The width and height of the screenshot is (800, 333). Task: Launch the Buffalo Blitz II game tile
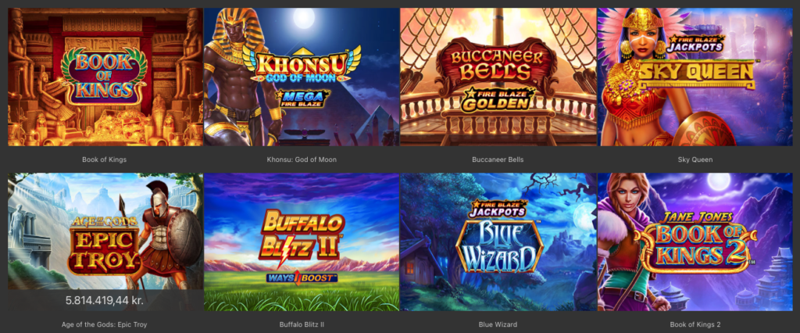click(302, 242)
